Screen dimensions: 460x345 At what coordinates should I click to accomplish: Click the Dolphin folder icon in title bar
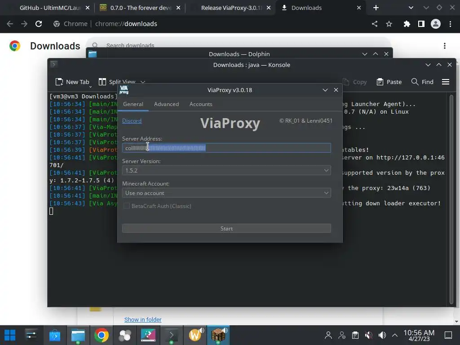click(93, 54)
